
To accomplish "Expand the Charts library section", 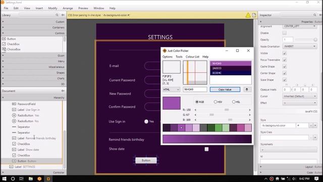I will 34,78.
